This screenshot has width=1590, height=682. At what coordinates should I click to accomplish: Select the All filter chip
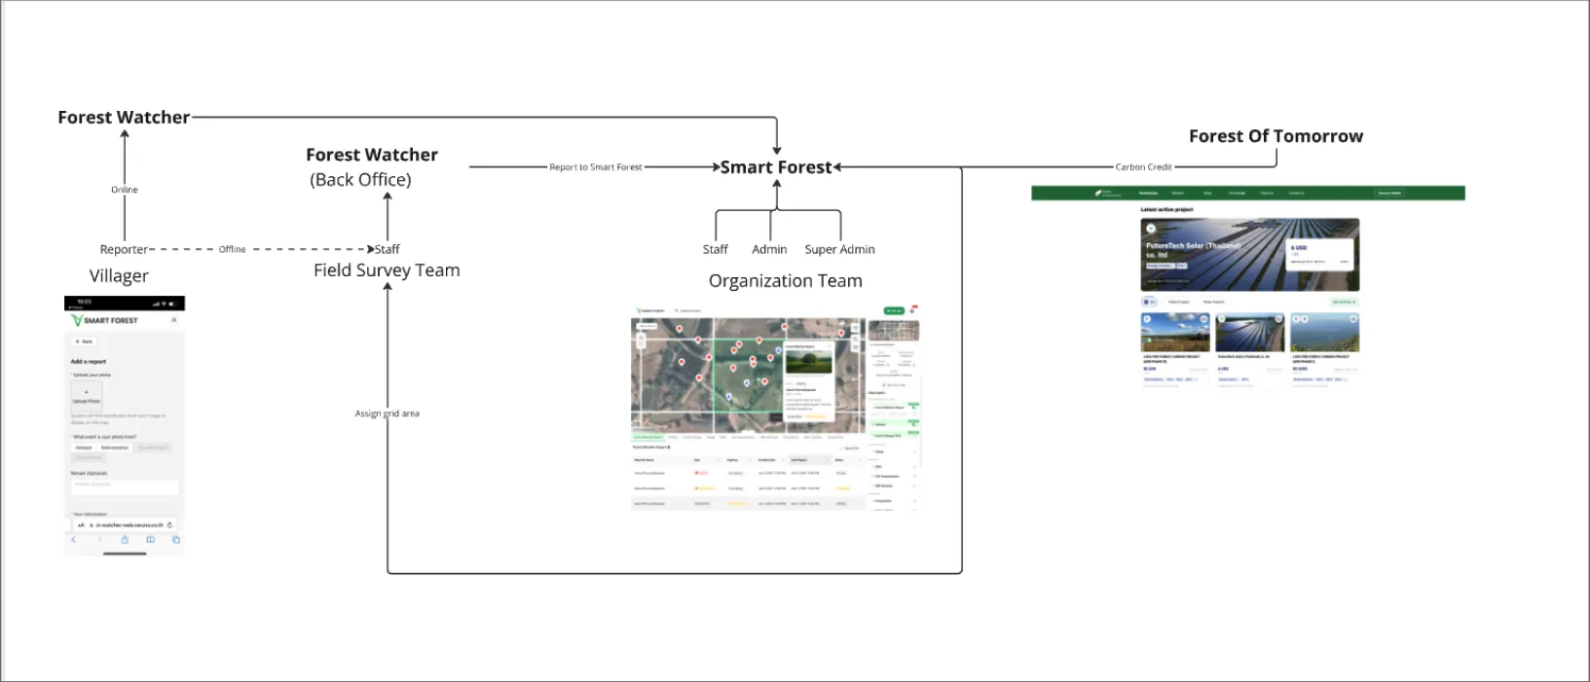pos(1149,302)
